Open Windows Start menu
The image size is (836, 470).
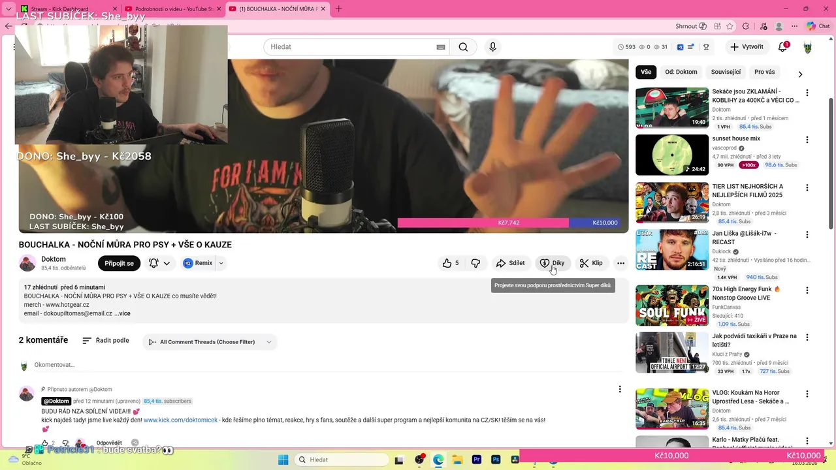coord(283,460)
